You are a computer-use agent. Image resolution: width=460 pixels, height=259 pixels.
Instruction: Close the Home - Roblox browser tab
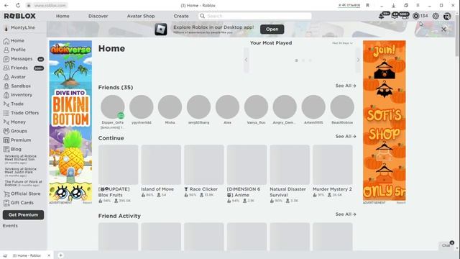point(49,255)
